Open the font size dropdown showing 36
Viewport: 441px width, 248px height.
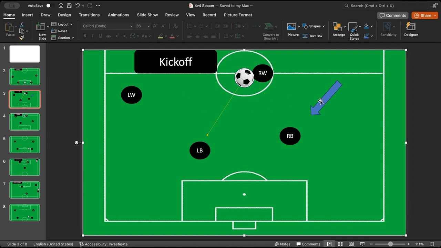[x=148, y=26]
